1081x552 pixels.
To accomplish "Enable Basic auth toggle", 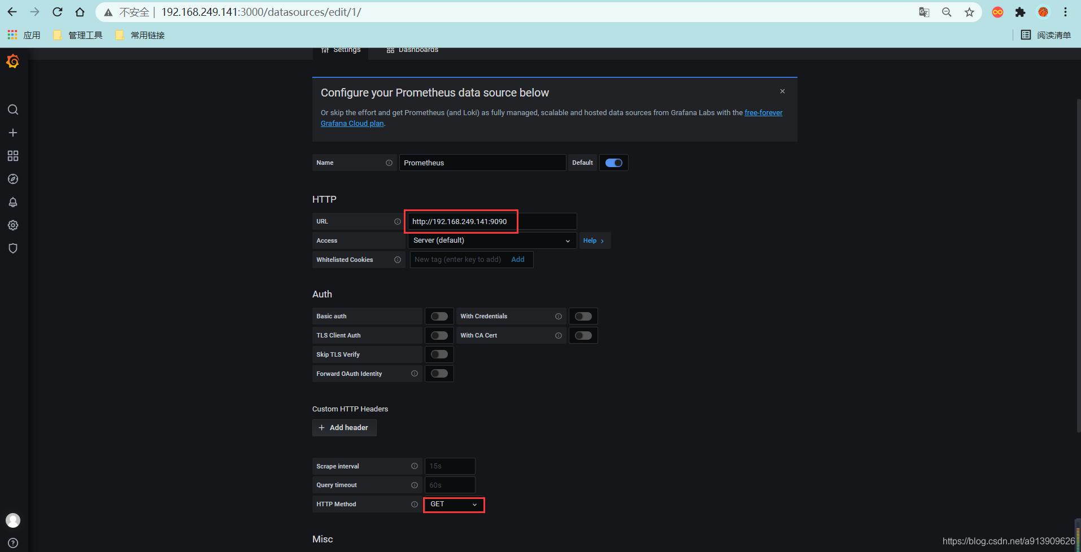I will pyautogui.click(x=439, y=316).
